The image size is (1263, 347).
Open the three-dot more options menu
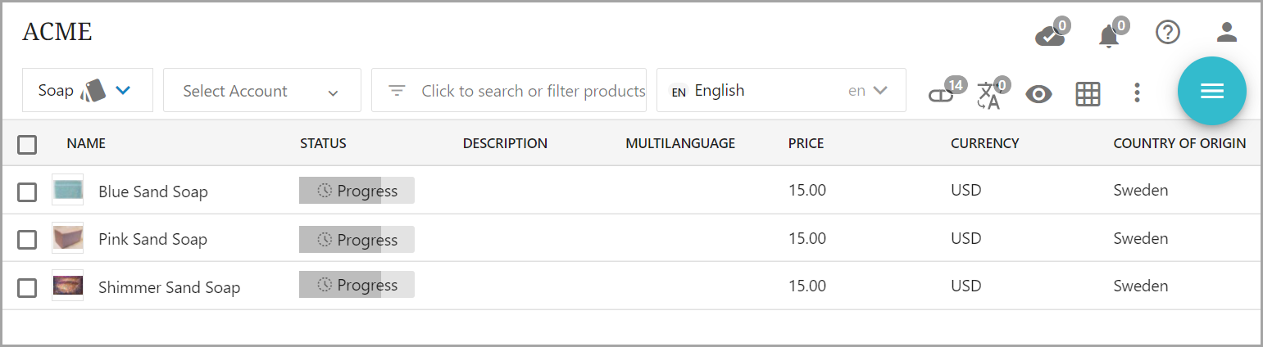coord(1136,93)
